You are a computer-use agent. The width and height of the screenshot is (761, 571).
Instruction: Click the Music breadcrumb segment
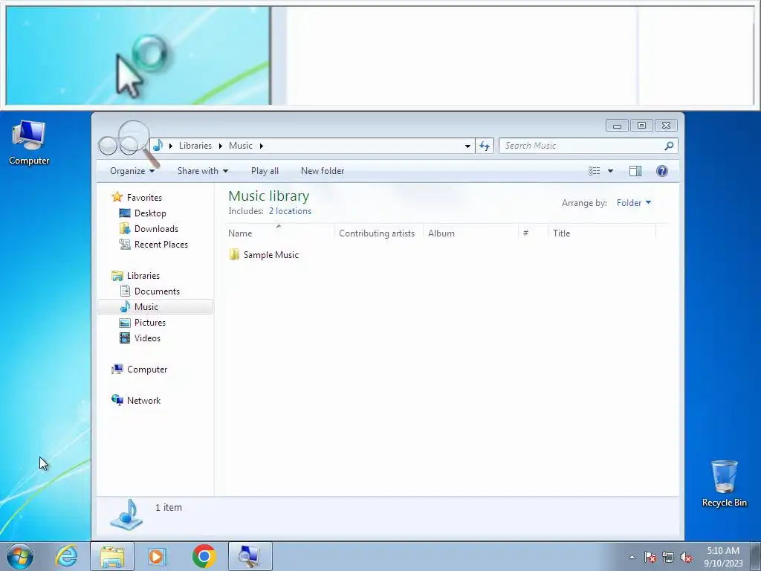(241, 146)
